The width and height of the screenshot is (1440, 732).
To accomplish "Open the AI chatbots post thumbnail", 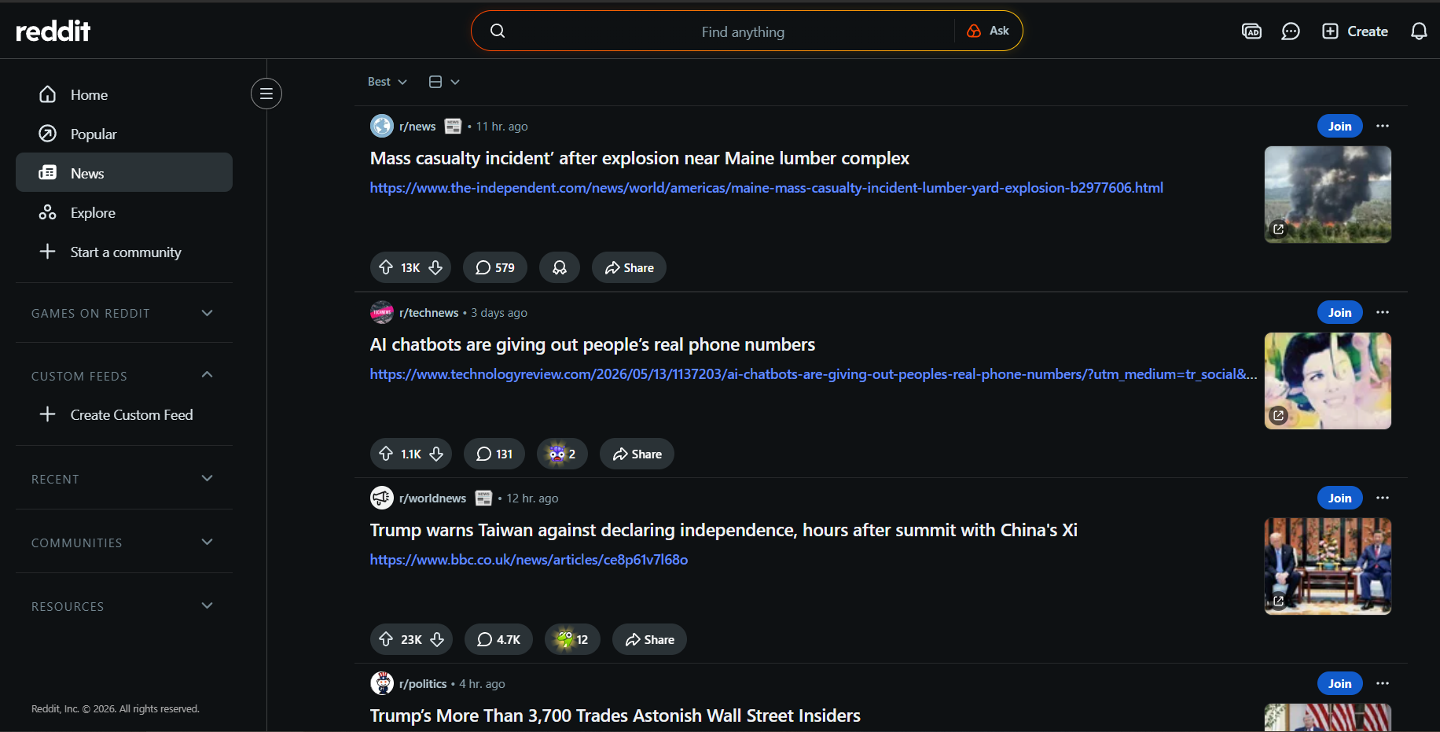I will [1328, 381].
